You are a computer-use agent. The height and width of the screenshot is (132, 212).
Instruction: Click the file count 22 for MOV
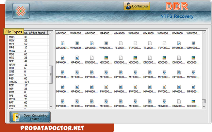(x=26, y=40)
